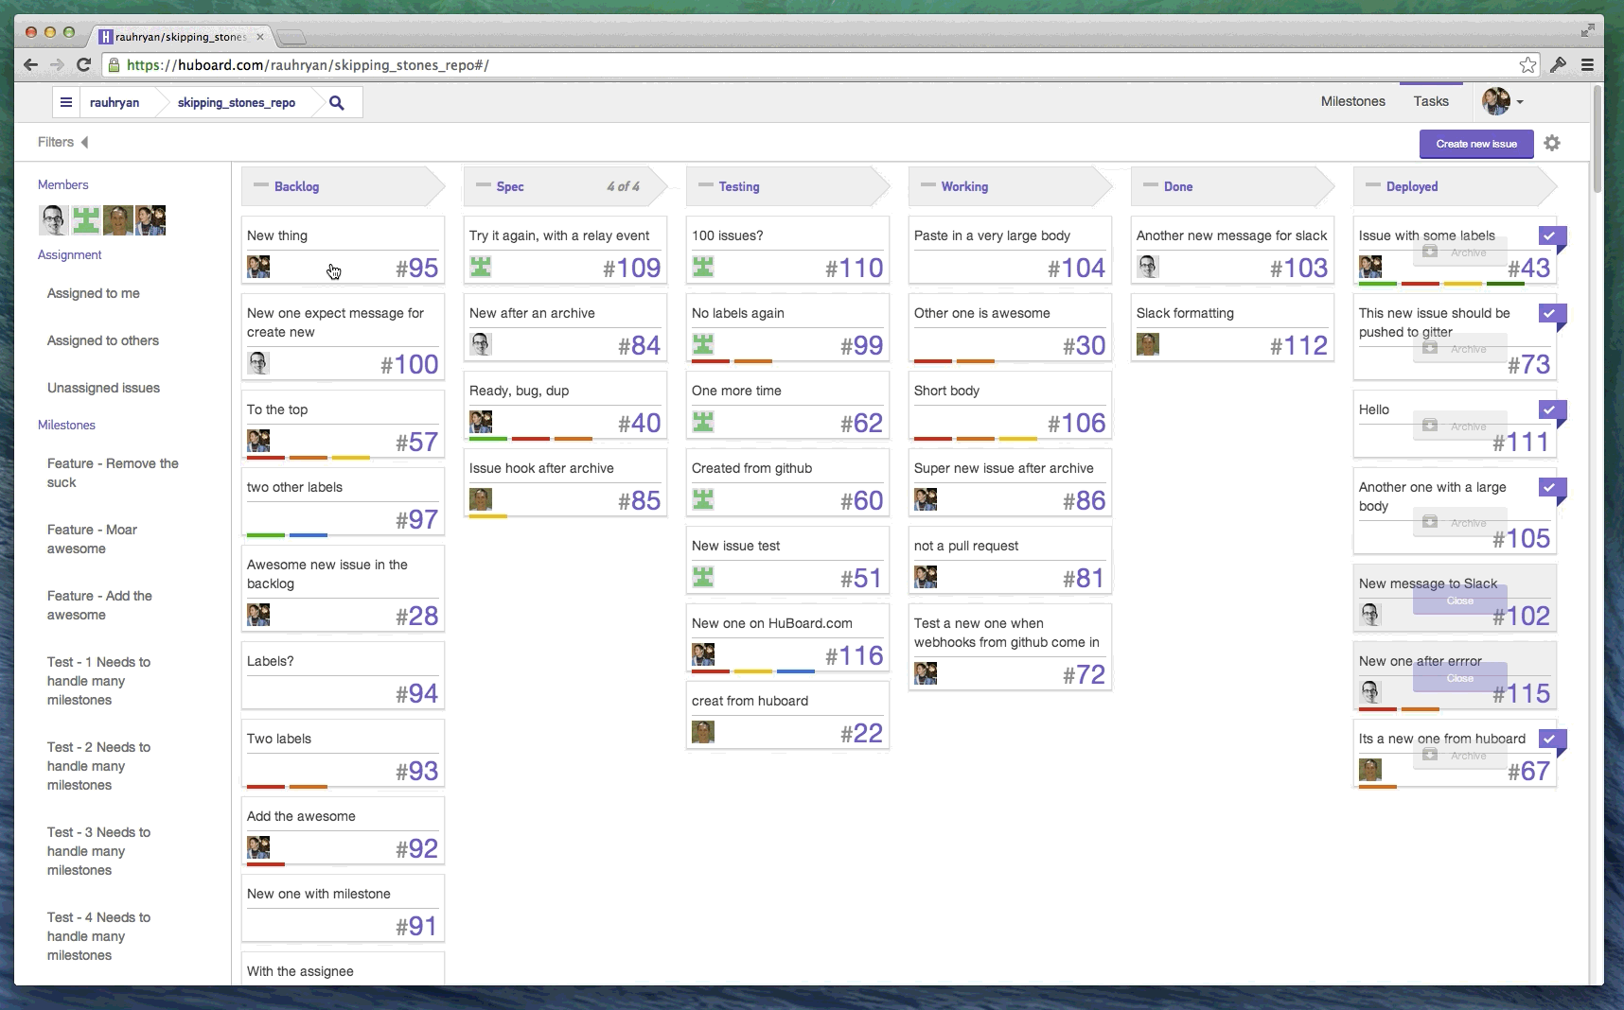This screenshot has width=1624, height=1010.
Task: Click the Create new issue button
Action: pos(1476,144)
